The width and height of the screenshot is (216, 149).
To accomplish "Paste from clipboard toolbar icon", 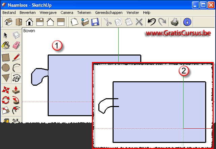I will [x=129, y=22].
